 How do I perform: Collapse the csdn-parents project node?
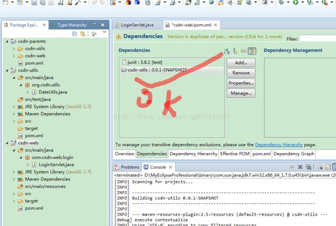[7, 41]
